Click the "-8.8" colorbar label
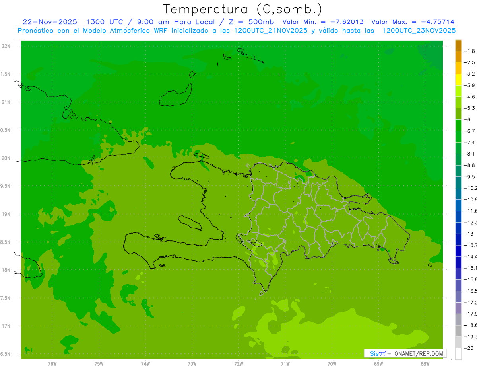 click(x=470, y=165)
